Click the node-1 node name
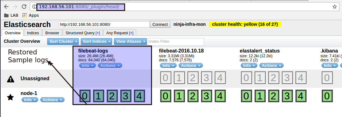Viewport: 342px width, 117px height. pos(29,93)
